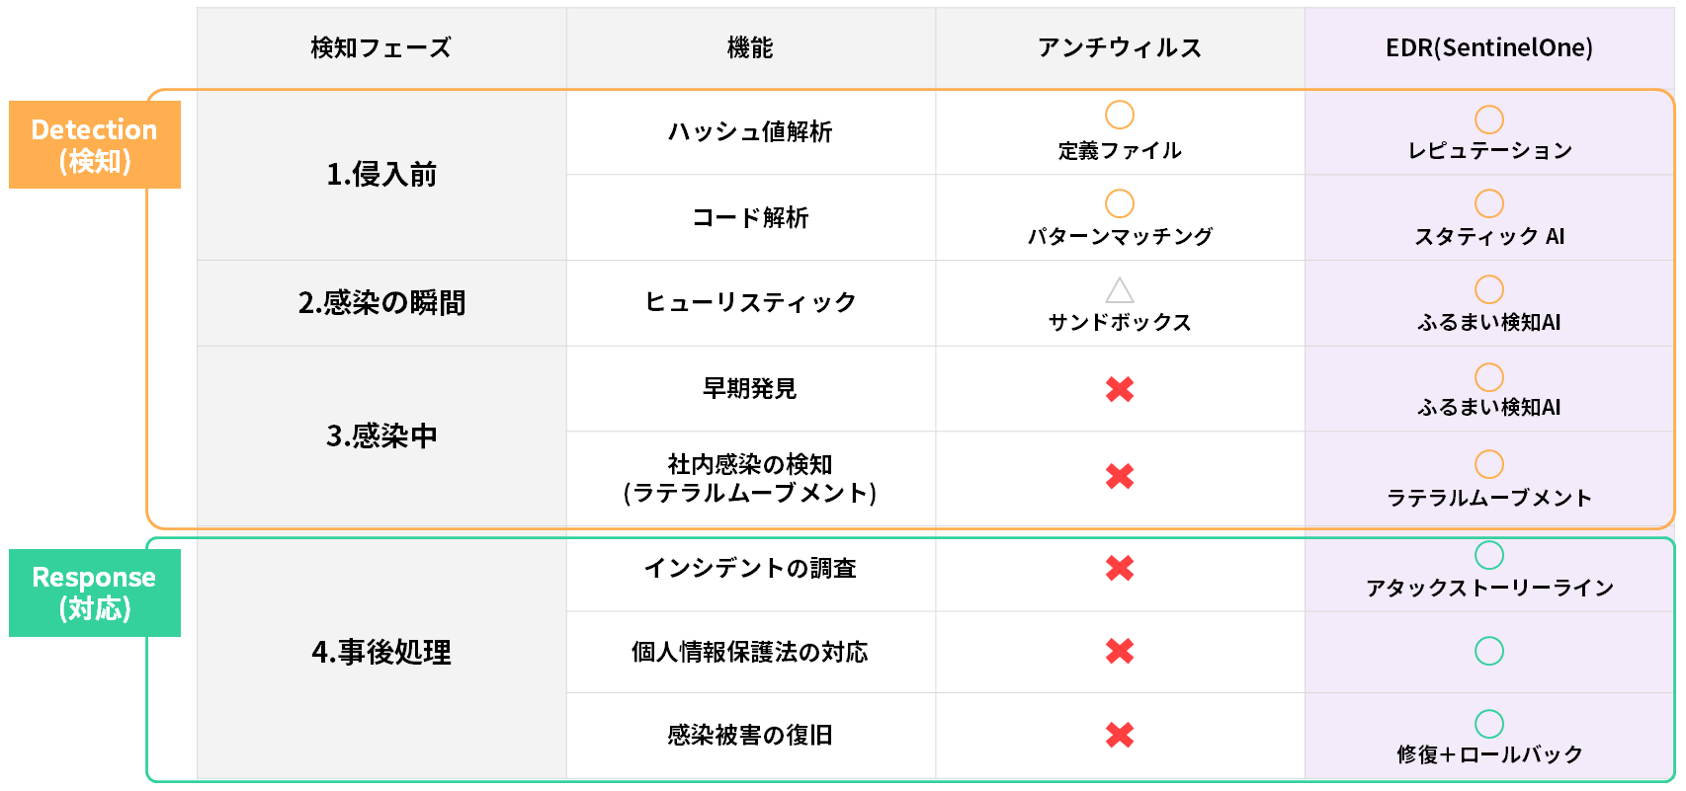Click the triangle icon above サンドボックス
This screenshot has height=791, width=1686.
(x=1120, y=290)
